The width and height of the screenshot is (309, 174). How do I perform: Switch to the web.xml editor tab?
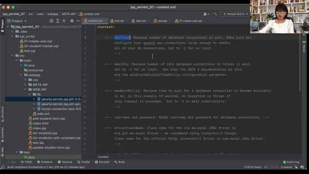pyautogui.click(x=140, y=21)
